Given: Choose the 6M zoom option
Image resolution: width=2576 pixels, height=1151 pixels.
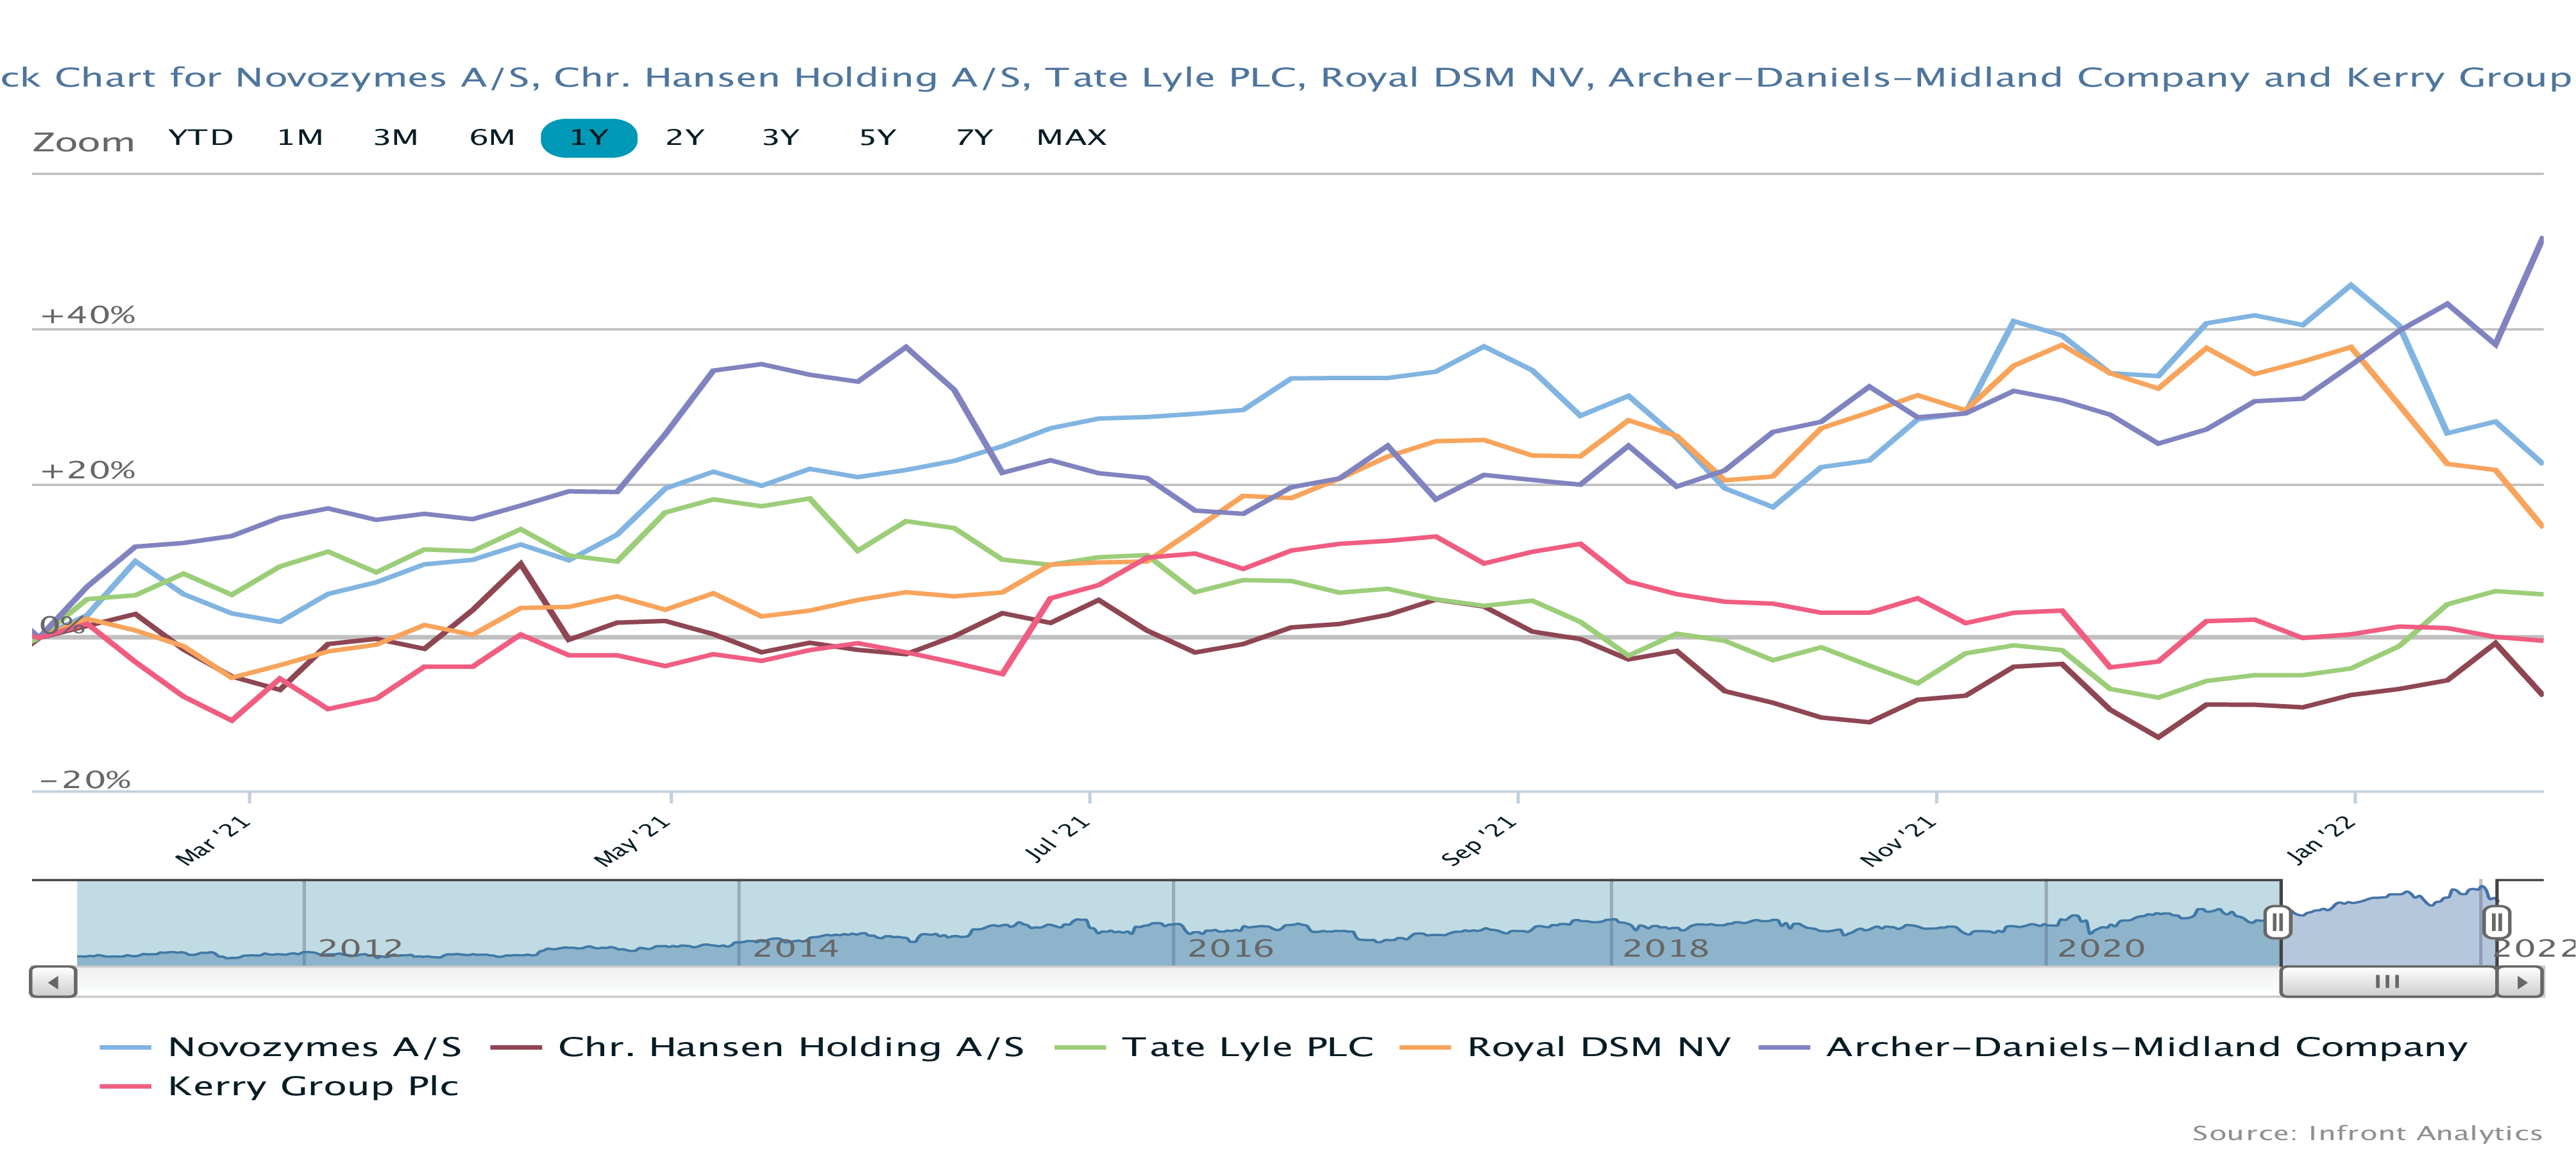Looking at the screenshot, I should pos(492,138).
